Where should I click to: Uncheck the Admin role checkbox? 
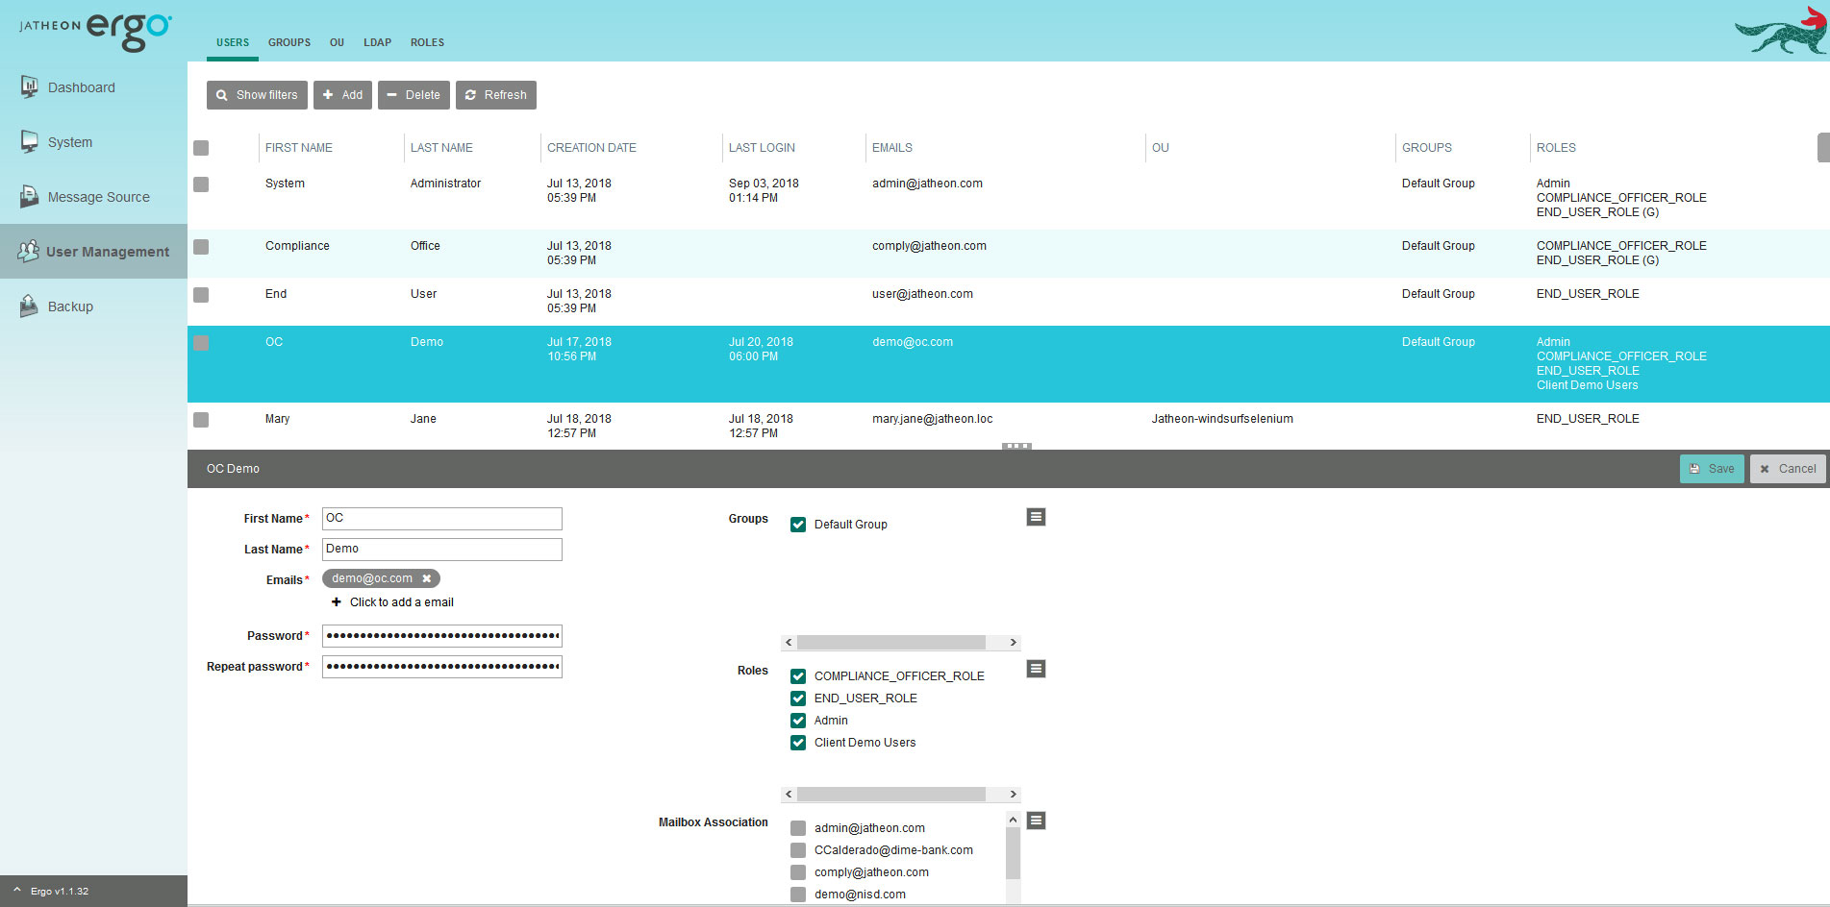798,721
